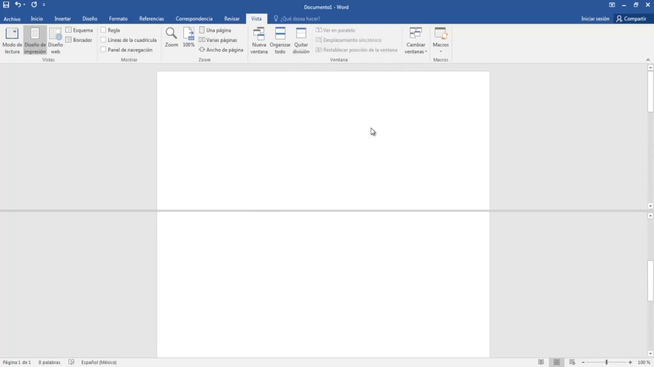The width and height of the screenshot is (654, 367).
Task: Click Español (México) language indicator
Action: coord(99,362)
